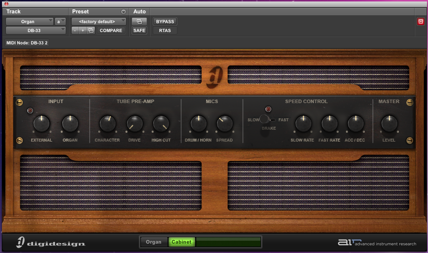Click the green info display next to Cabinet
The image size is (428, 253).
pyautogui.click(x=228, y=242)
